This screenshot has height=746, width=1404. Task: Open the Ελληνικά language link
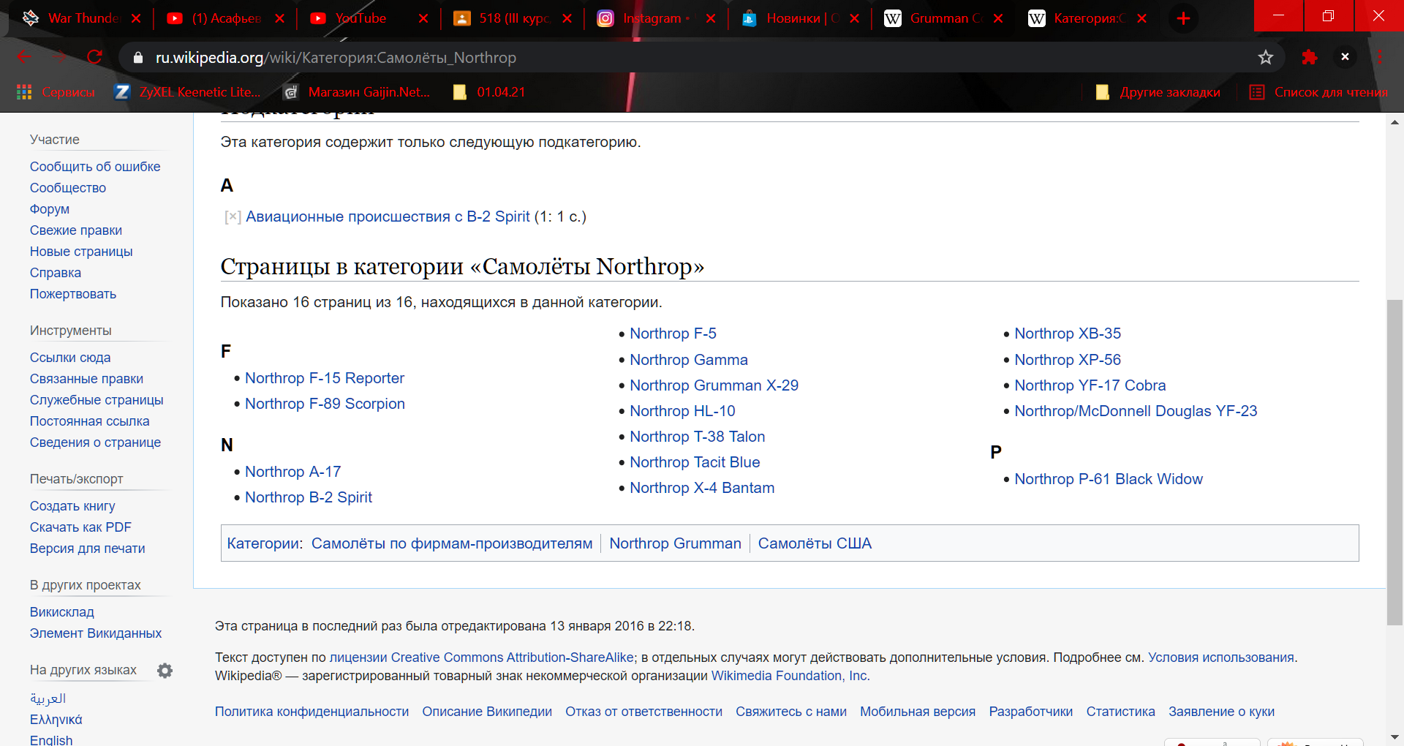click(x=56, y=720)
